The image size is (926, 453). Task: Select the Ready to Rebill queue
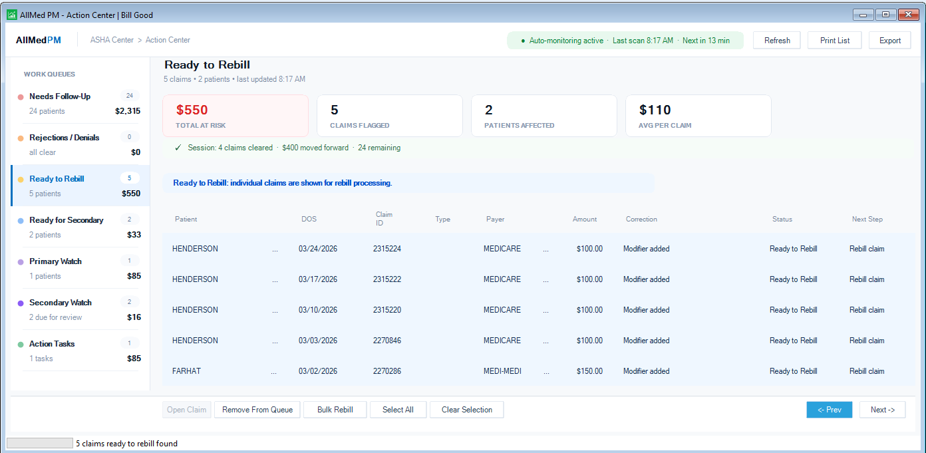point(80,186)
